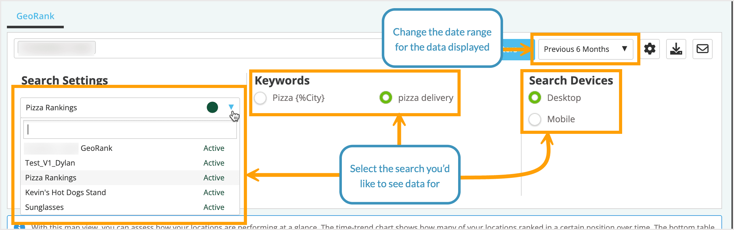Select the GeoRank search at the top of the list

[x=96, y=148]
